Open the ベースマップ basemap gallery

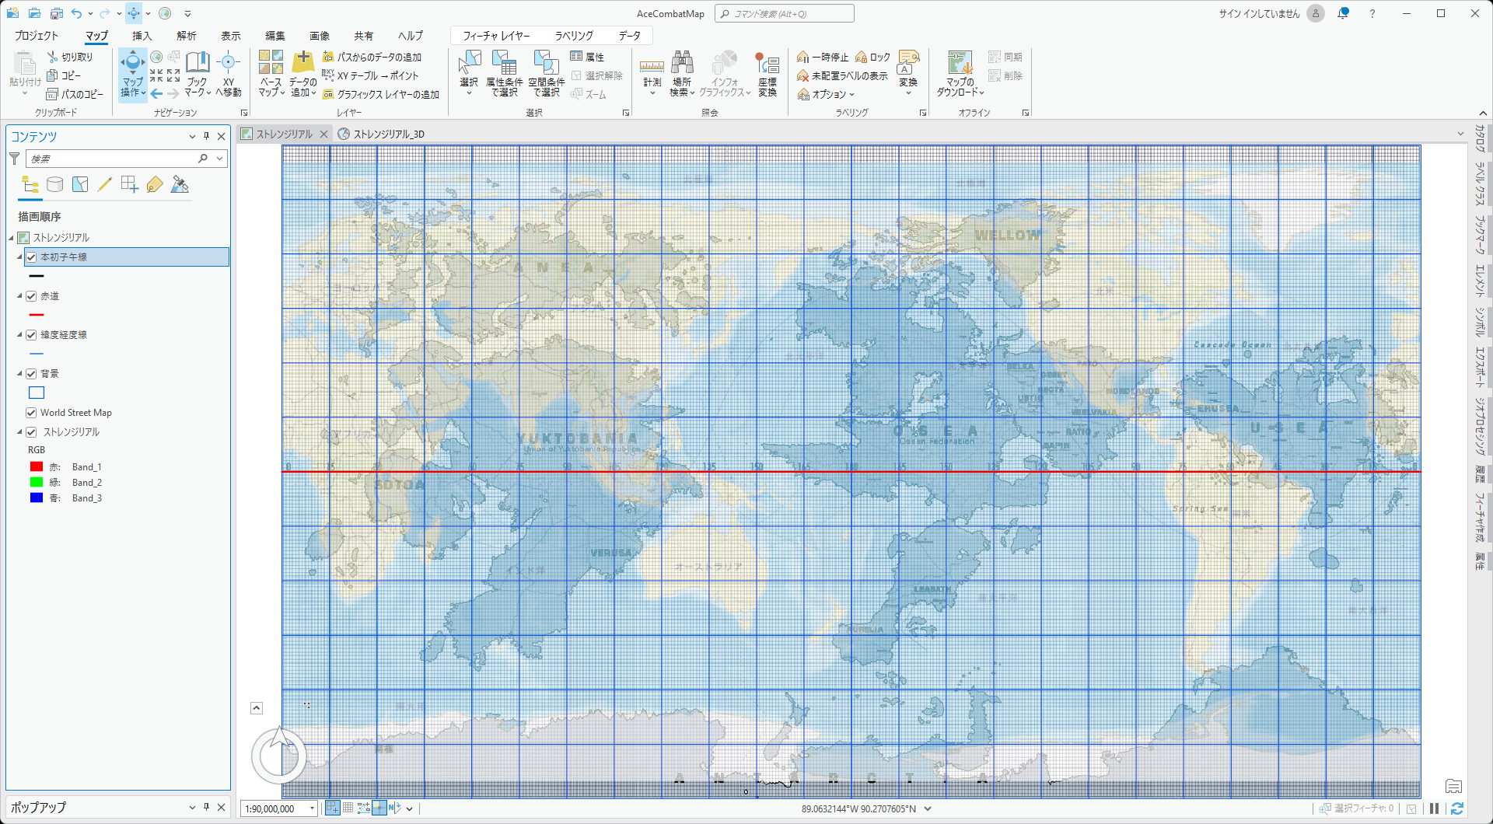coord(271,75)
